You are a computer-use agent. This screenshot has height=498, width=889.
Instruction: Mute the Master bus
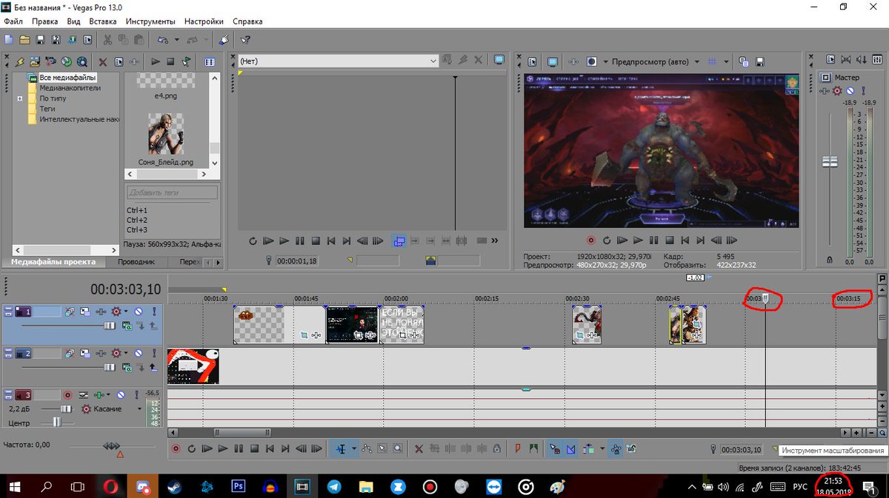click(x=850, y=90)
